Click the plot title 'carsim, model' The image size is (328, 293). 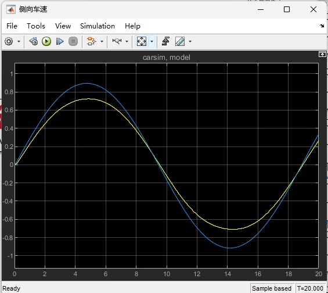point(167,58)
